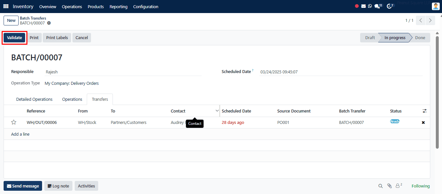Screen dimensions: 442x194
Task: Click the Scheduled Date input field
Action: 341,72
